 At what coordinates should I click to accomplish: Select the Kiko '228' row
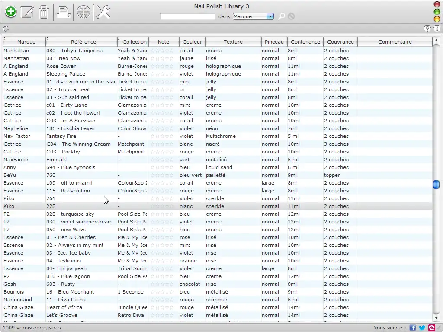pos(218,206)
